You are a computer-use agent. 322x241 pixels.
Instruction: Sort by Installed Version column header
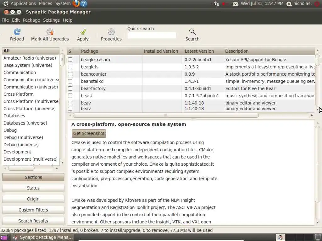point(163,51)
